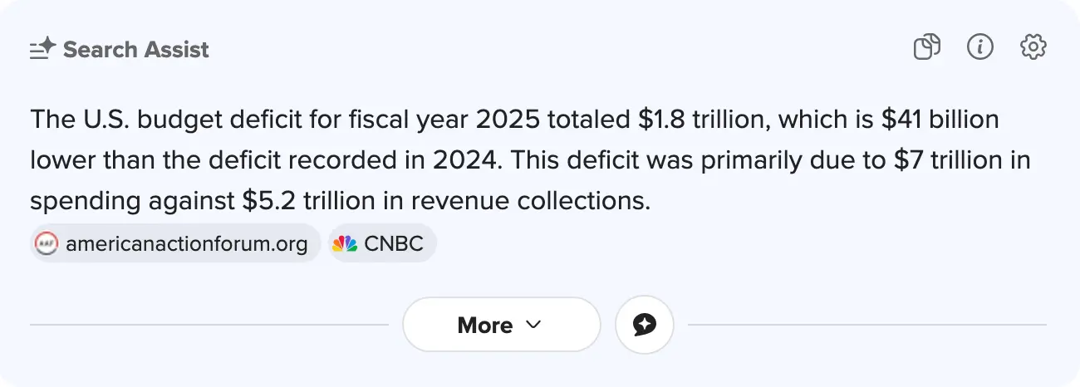Expand the answer with the More chevron
Viewport: 1080px width, 387px height.
pos(533,325)
